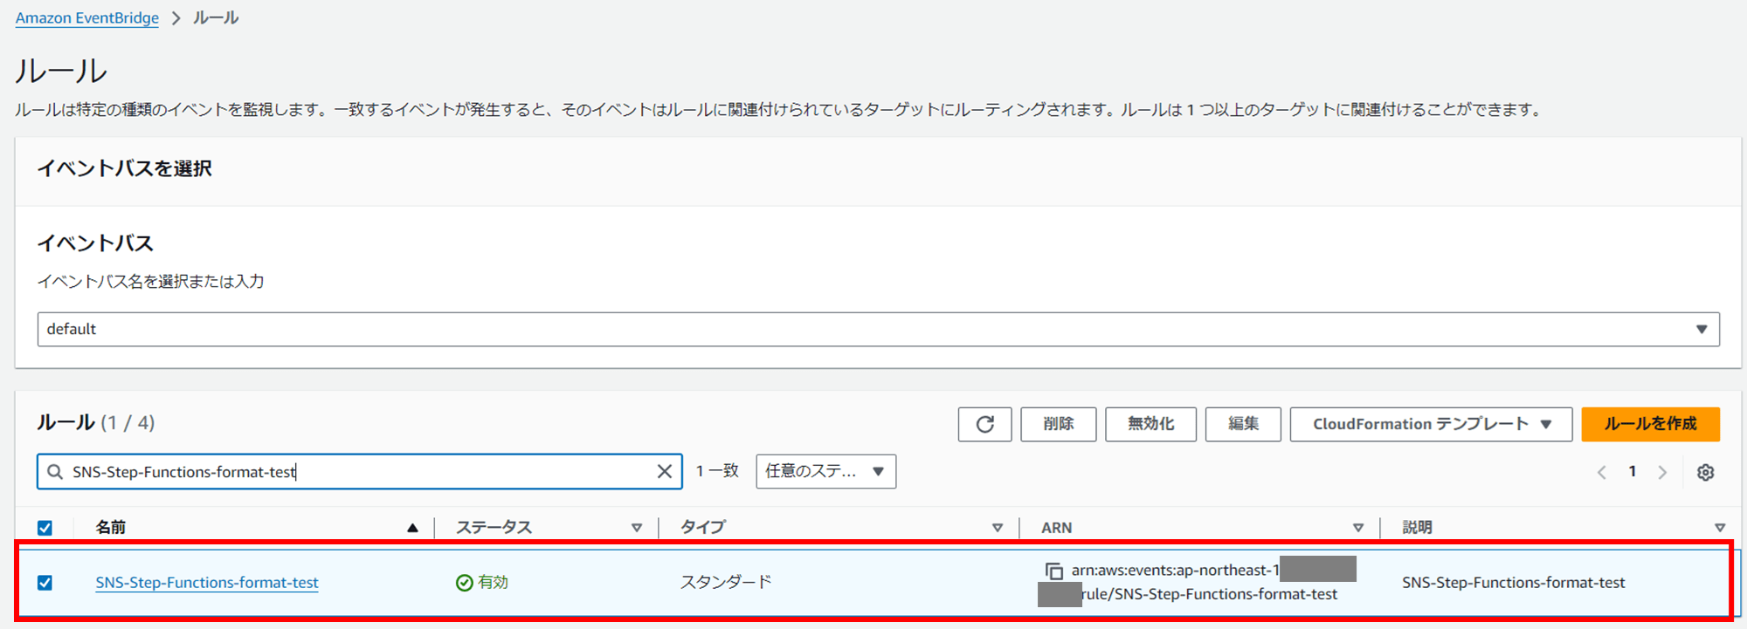Click the 説明 column header
1747x629 pixels.
tap(1417, 528)
